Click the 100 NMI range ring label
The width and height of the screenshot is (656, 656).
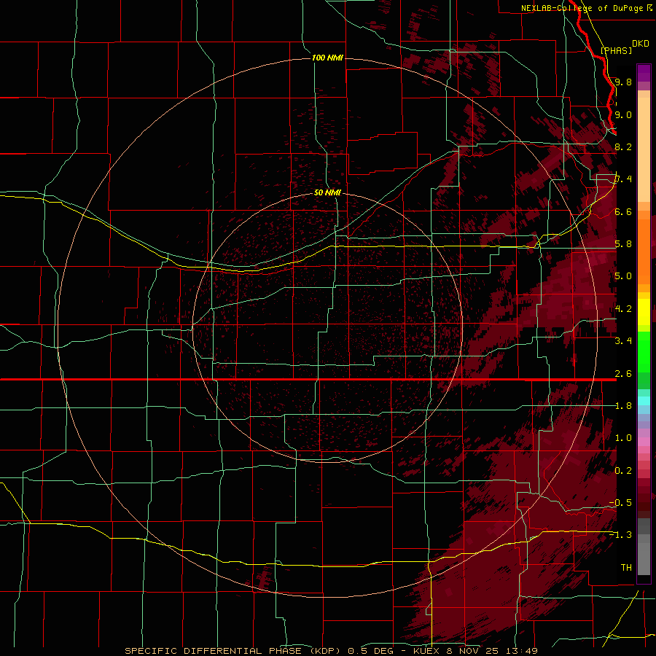(327, 58)
